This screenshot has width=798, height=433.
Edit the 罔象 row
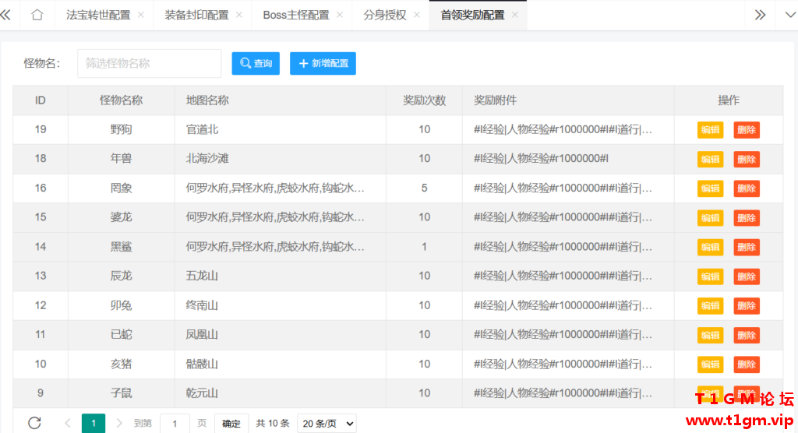coord(710,188)
